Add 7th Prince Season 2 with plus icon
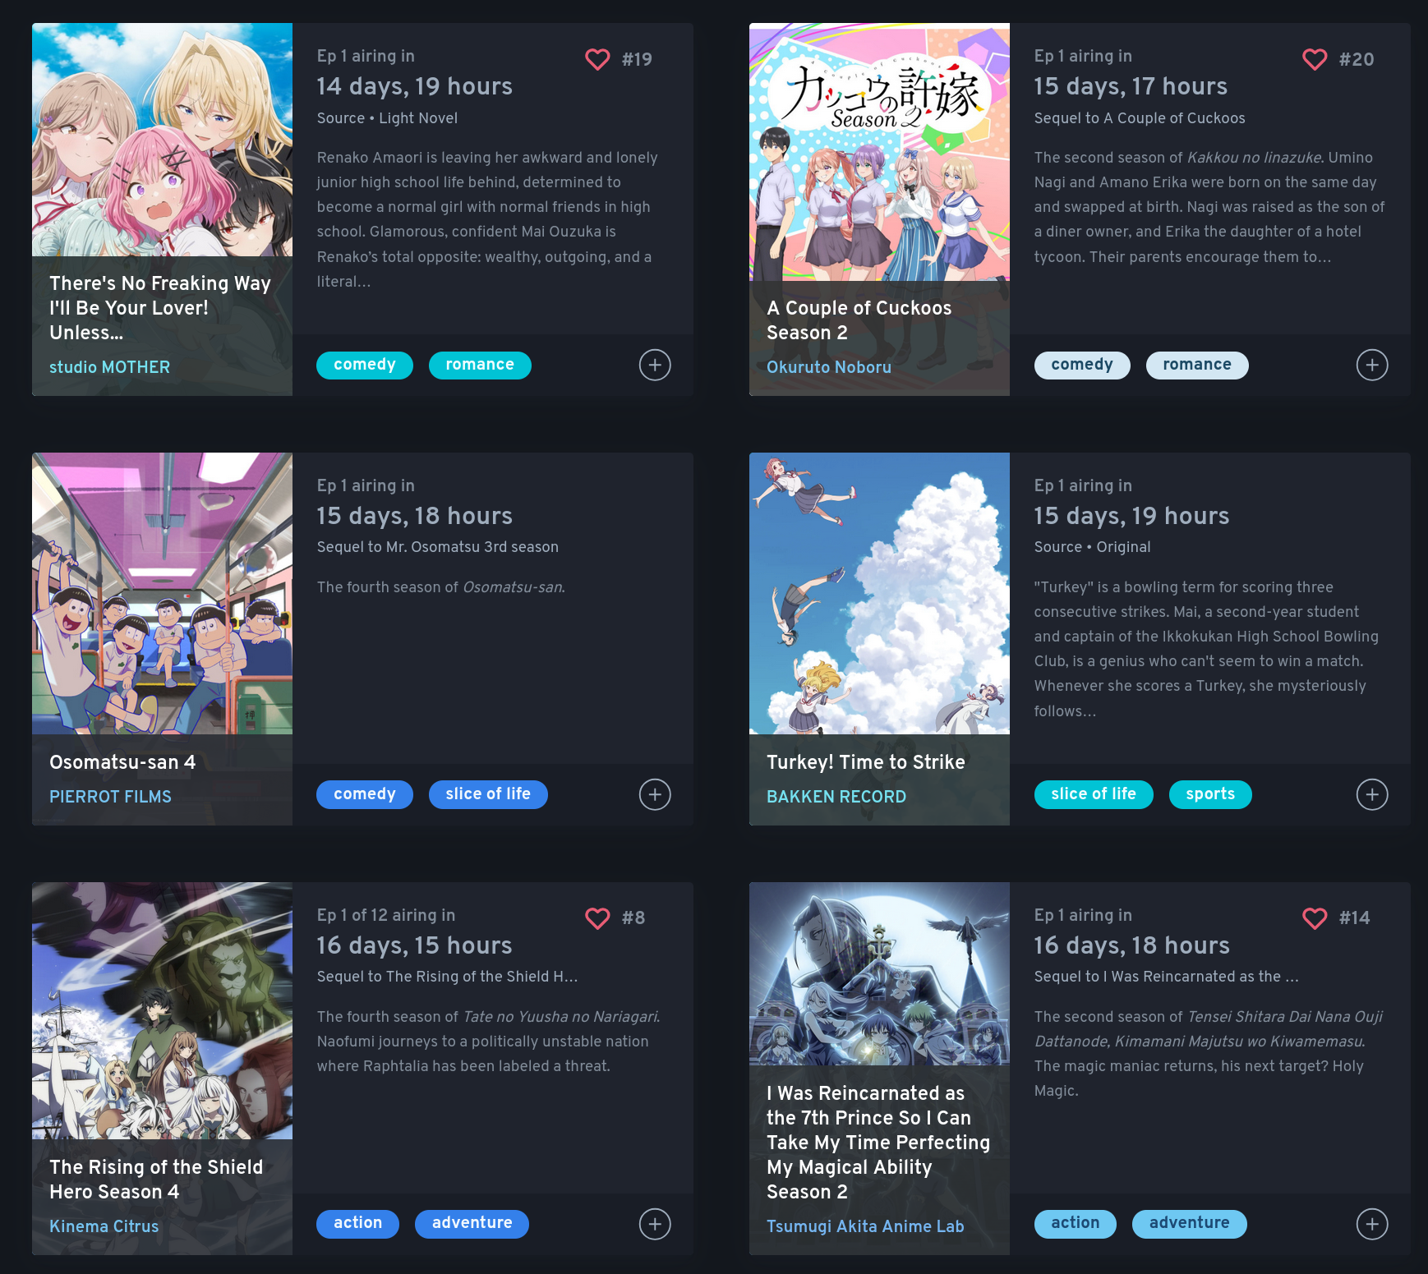The width and height of the screenshot is (1428, 1274). [x=1372, y=1224]
